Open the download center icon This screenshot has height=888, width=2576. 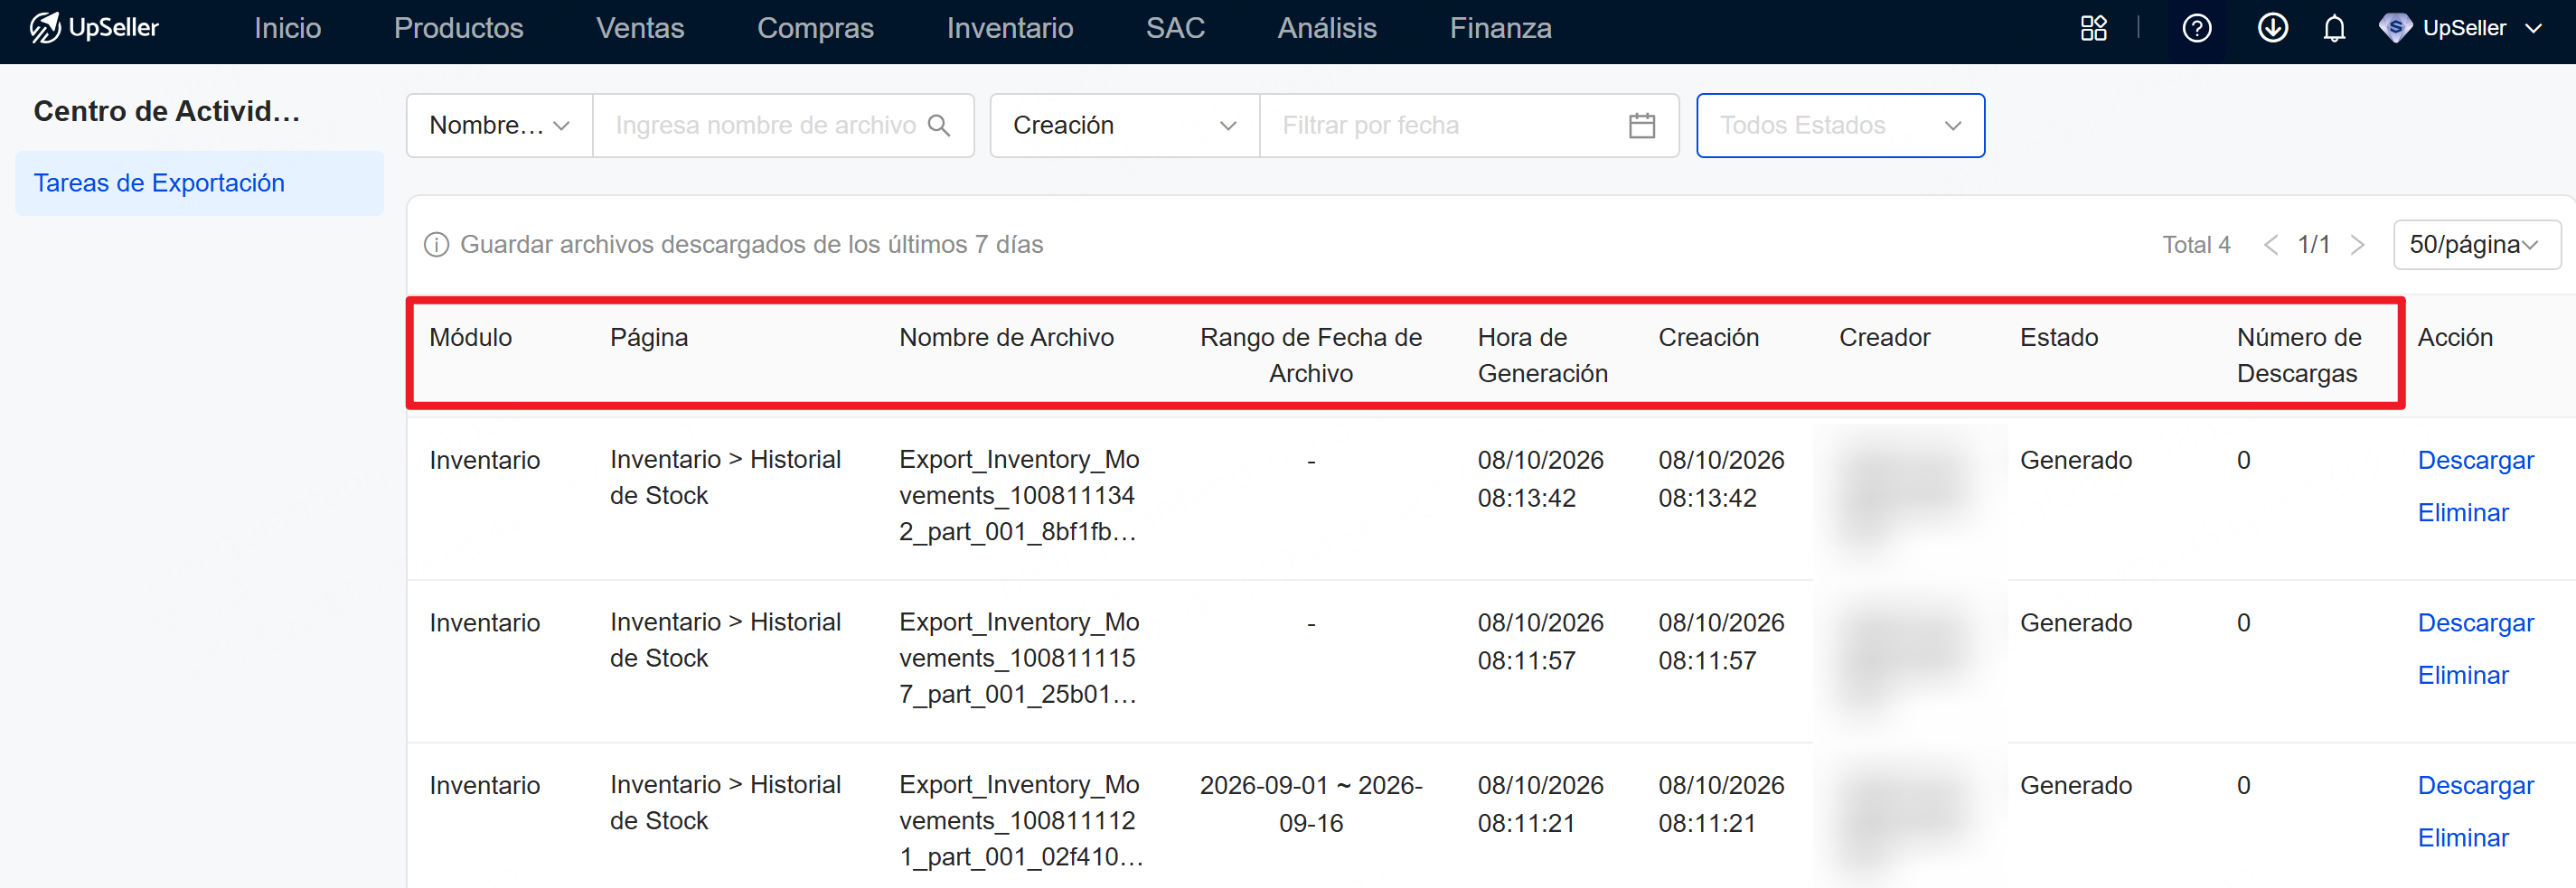click(x=2272, y=28)
